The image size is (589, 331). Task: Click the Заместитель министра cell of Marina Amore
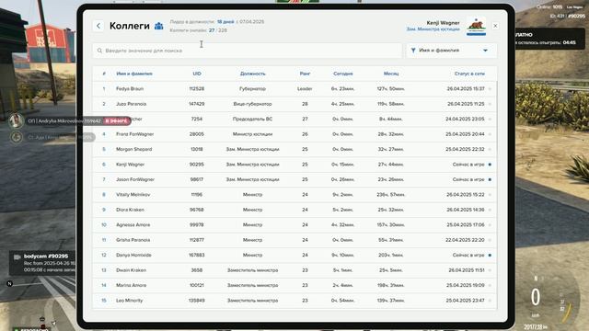pos(252,285)
